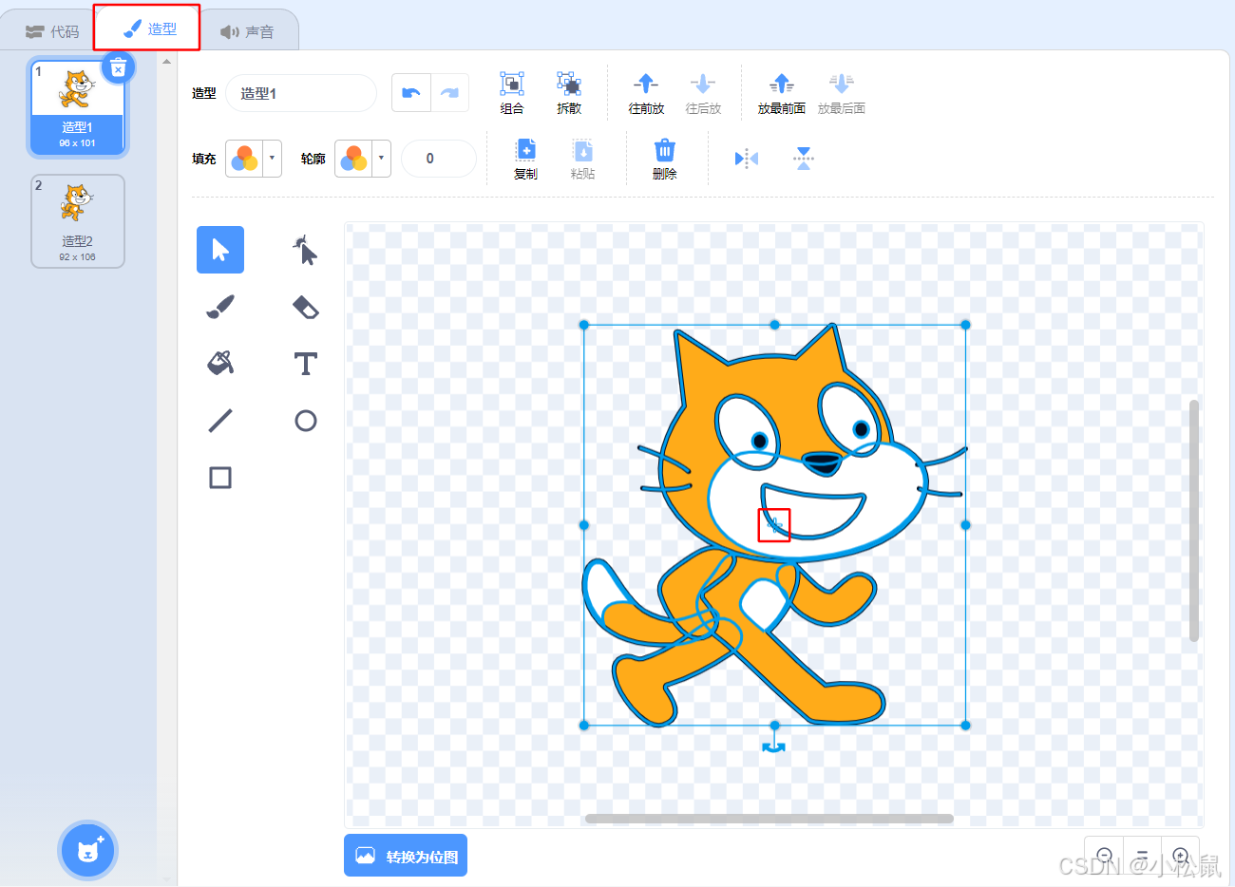
Task: Click the outline width field showing 0
Action: [x=439, y=159]
